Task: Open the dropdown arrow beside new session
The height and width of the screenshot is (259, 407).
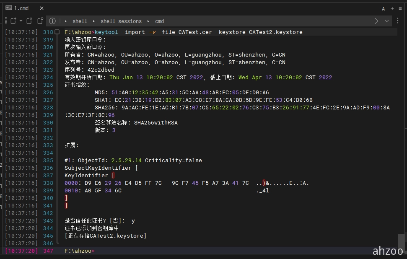Action: [20, 21]
